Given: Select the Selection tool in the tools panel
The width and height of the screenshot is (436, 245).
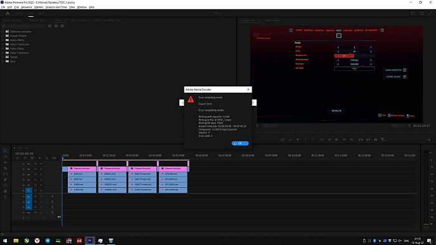Looking at the screenshot, I should pos(5,151).
